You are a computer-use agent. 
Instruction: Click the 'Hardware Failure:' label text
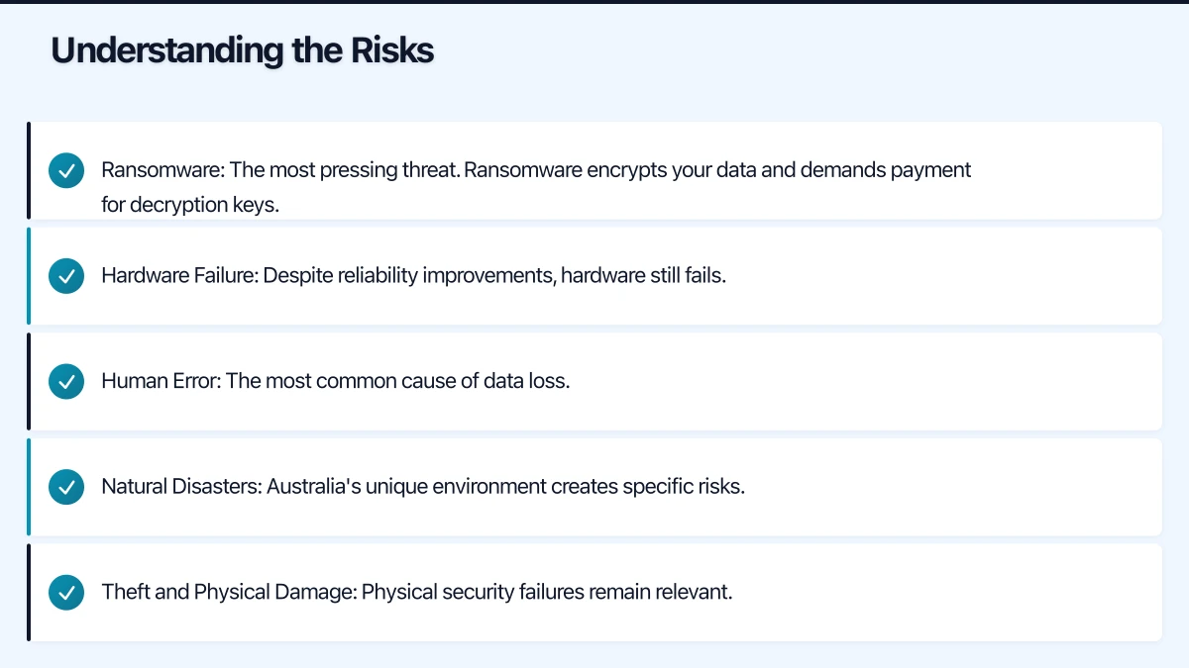tap(179, 276)
